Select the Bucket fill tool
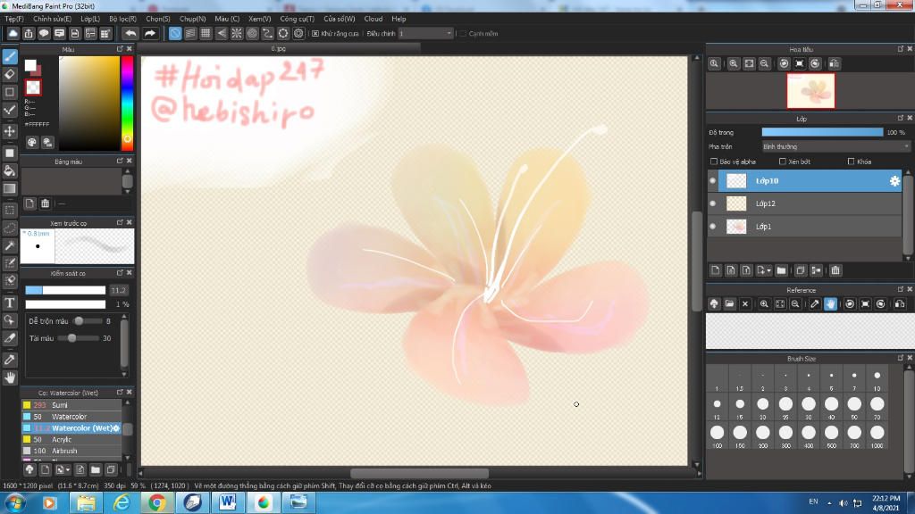The height and width of the screenshot is (514, 915). pyautogui.click(x=10, y=170)
